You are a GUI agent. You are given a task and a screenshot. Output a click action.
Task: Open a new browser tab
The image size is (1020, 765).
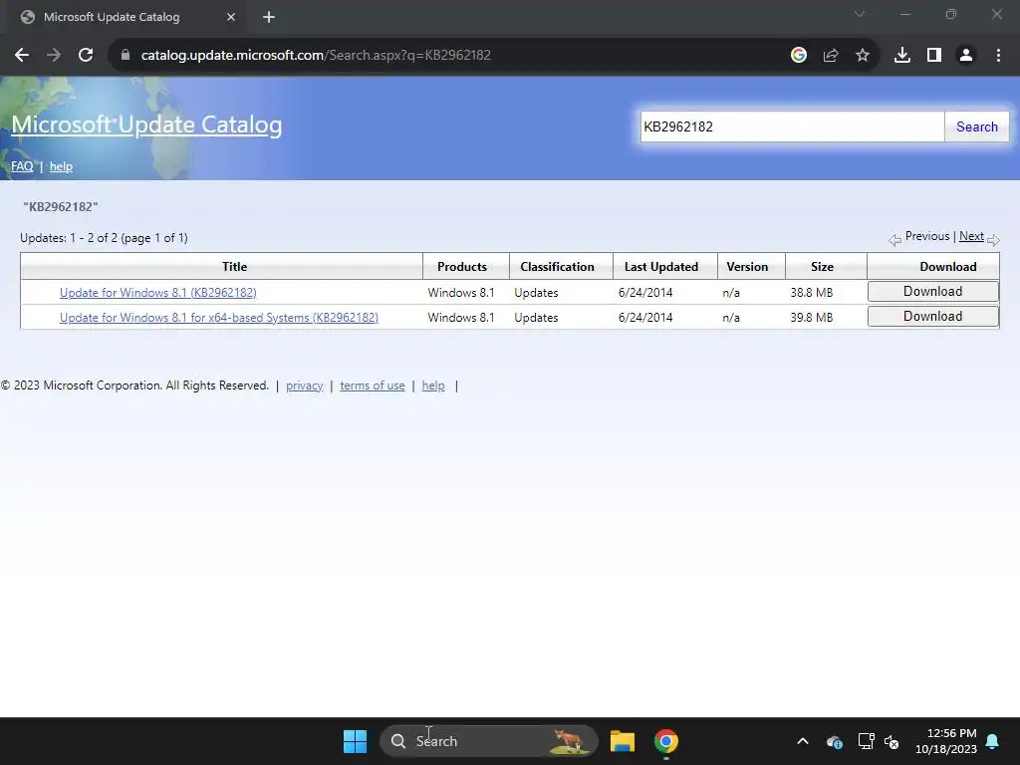click(269, 17)
